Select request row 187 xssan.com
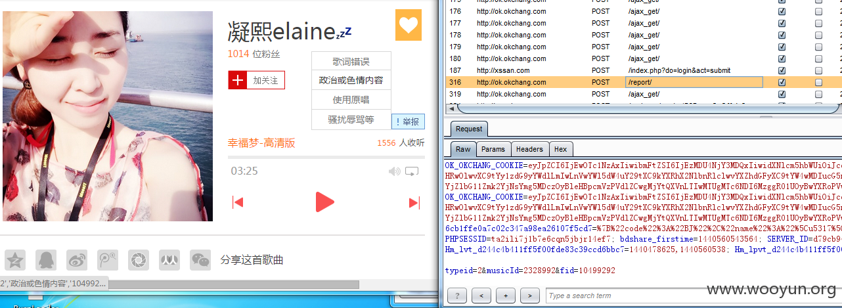The image size is (842, 308). click(x=644, y=70)
